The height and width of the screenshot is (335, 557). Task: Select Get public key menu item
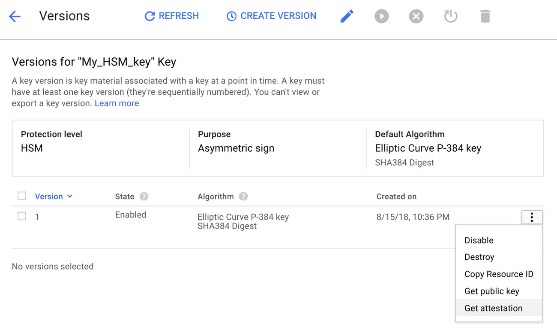[492, 291]
